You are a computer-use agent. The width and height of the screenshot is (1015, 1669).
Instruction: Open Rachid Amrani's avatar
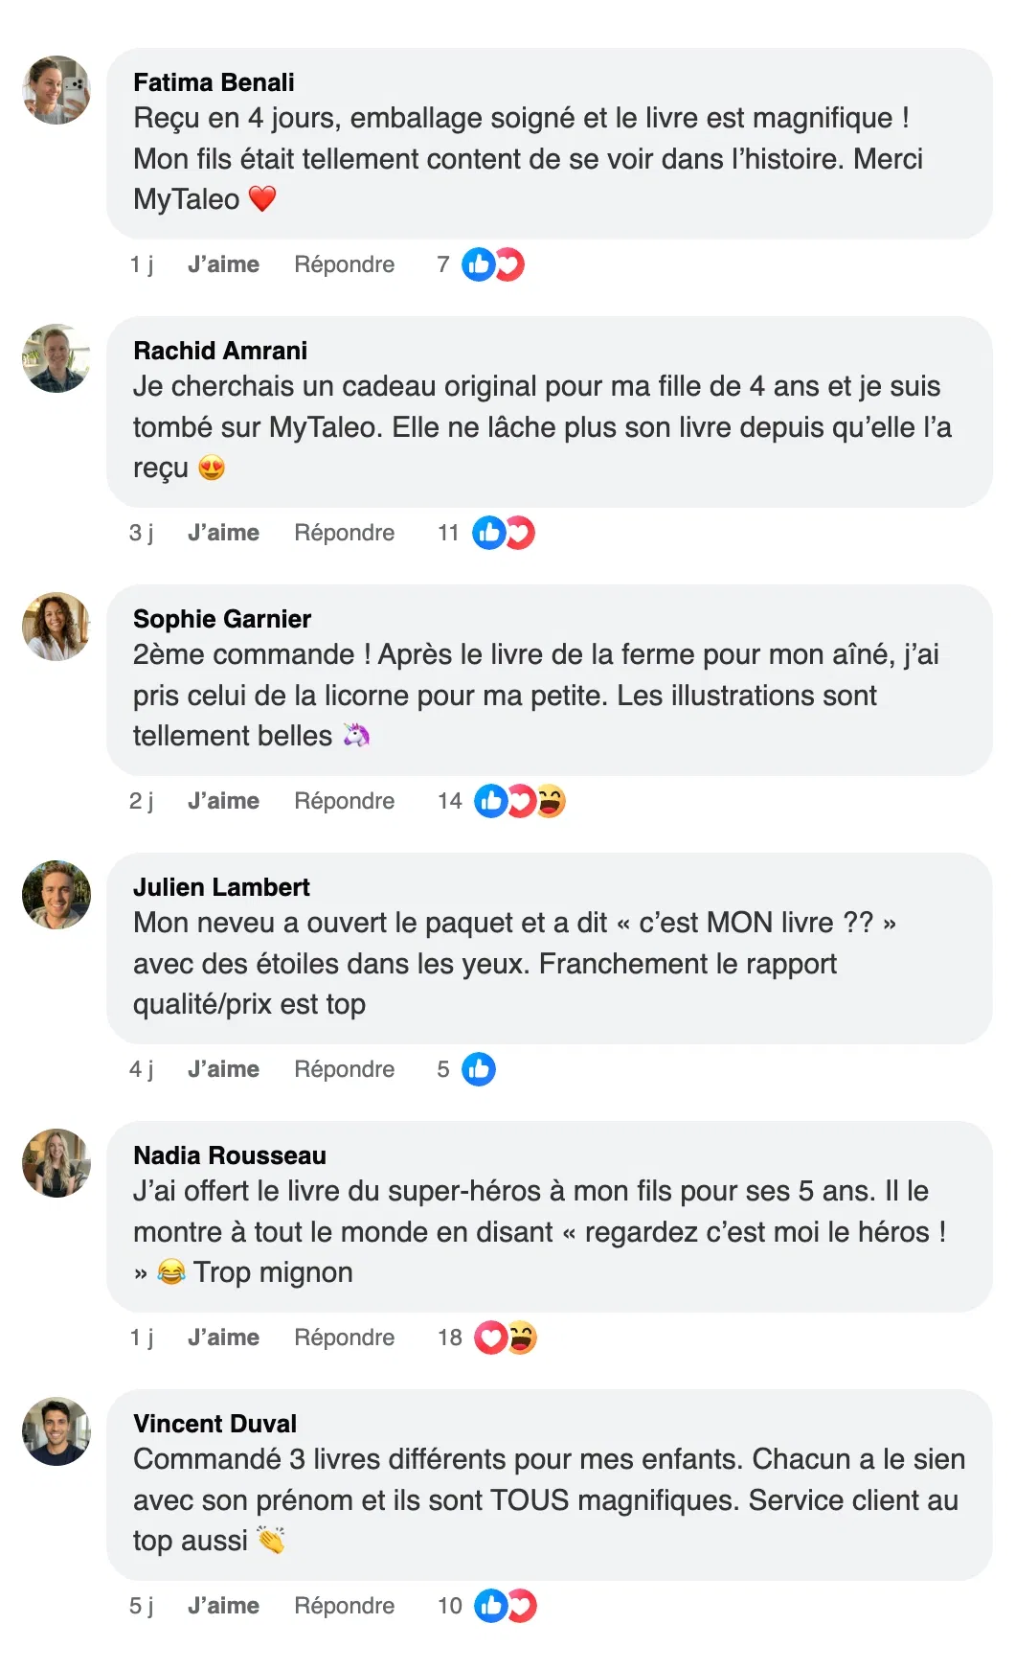pos(56,358)
